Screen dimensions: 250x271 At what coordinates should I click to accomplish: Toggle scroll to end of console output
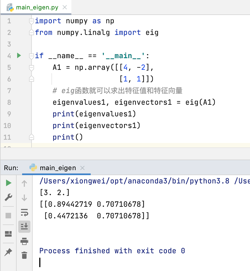point(24,226)
